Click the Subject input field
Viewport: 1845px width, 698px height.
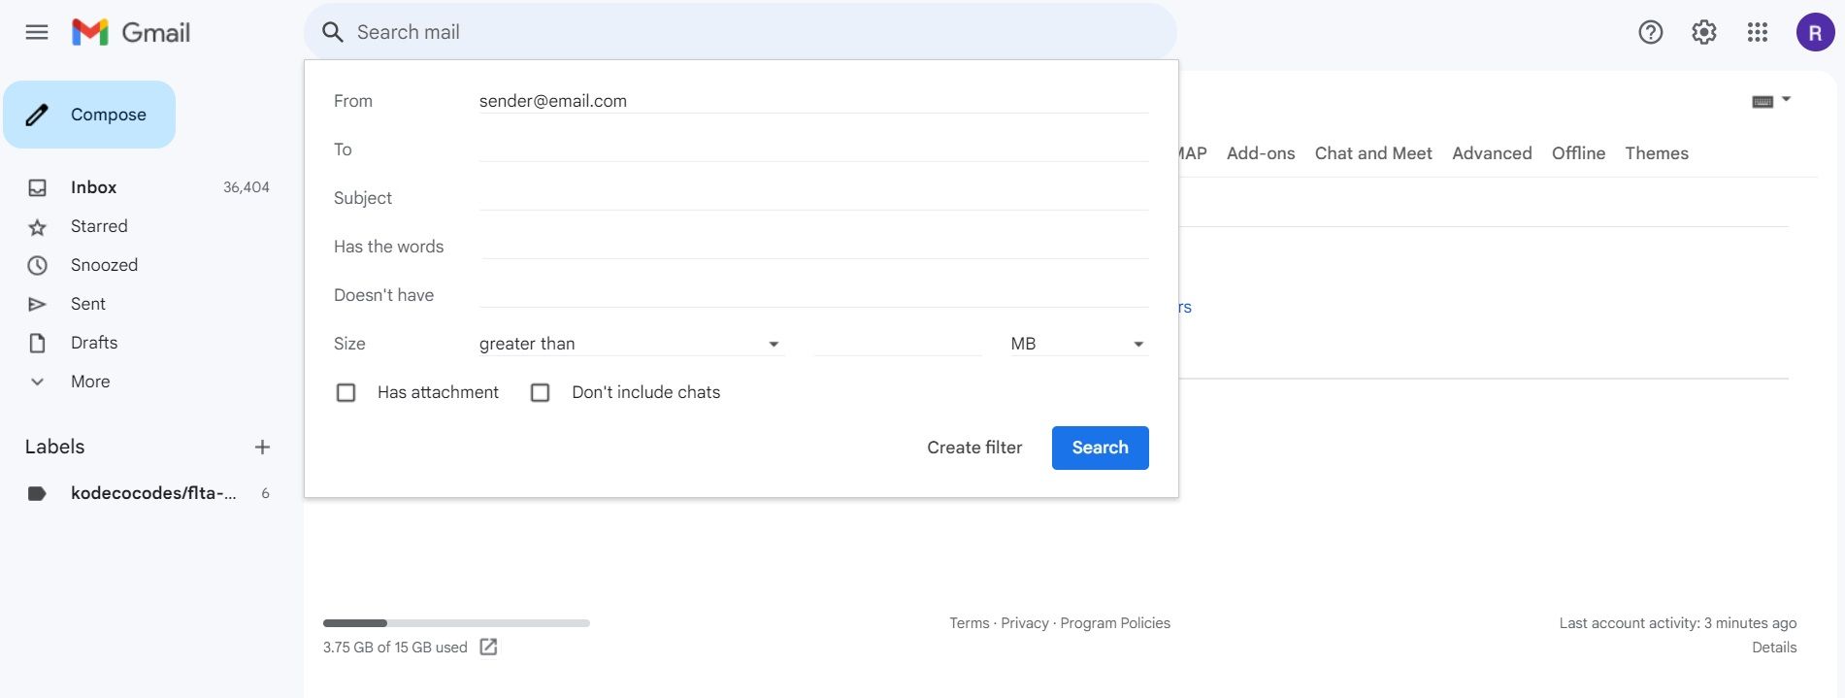click(x=813, y=198)
